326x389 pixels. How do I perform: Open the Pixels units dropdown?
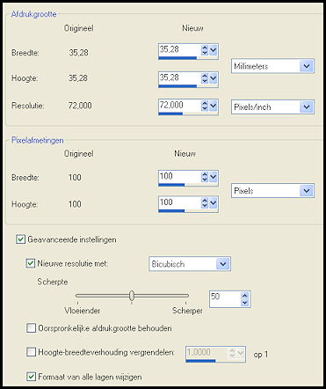pyautogui.click(x=307, y=191)
